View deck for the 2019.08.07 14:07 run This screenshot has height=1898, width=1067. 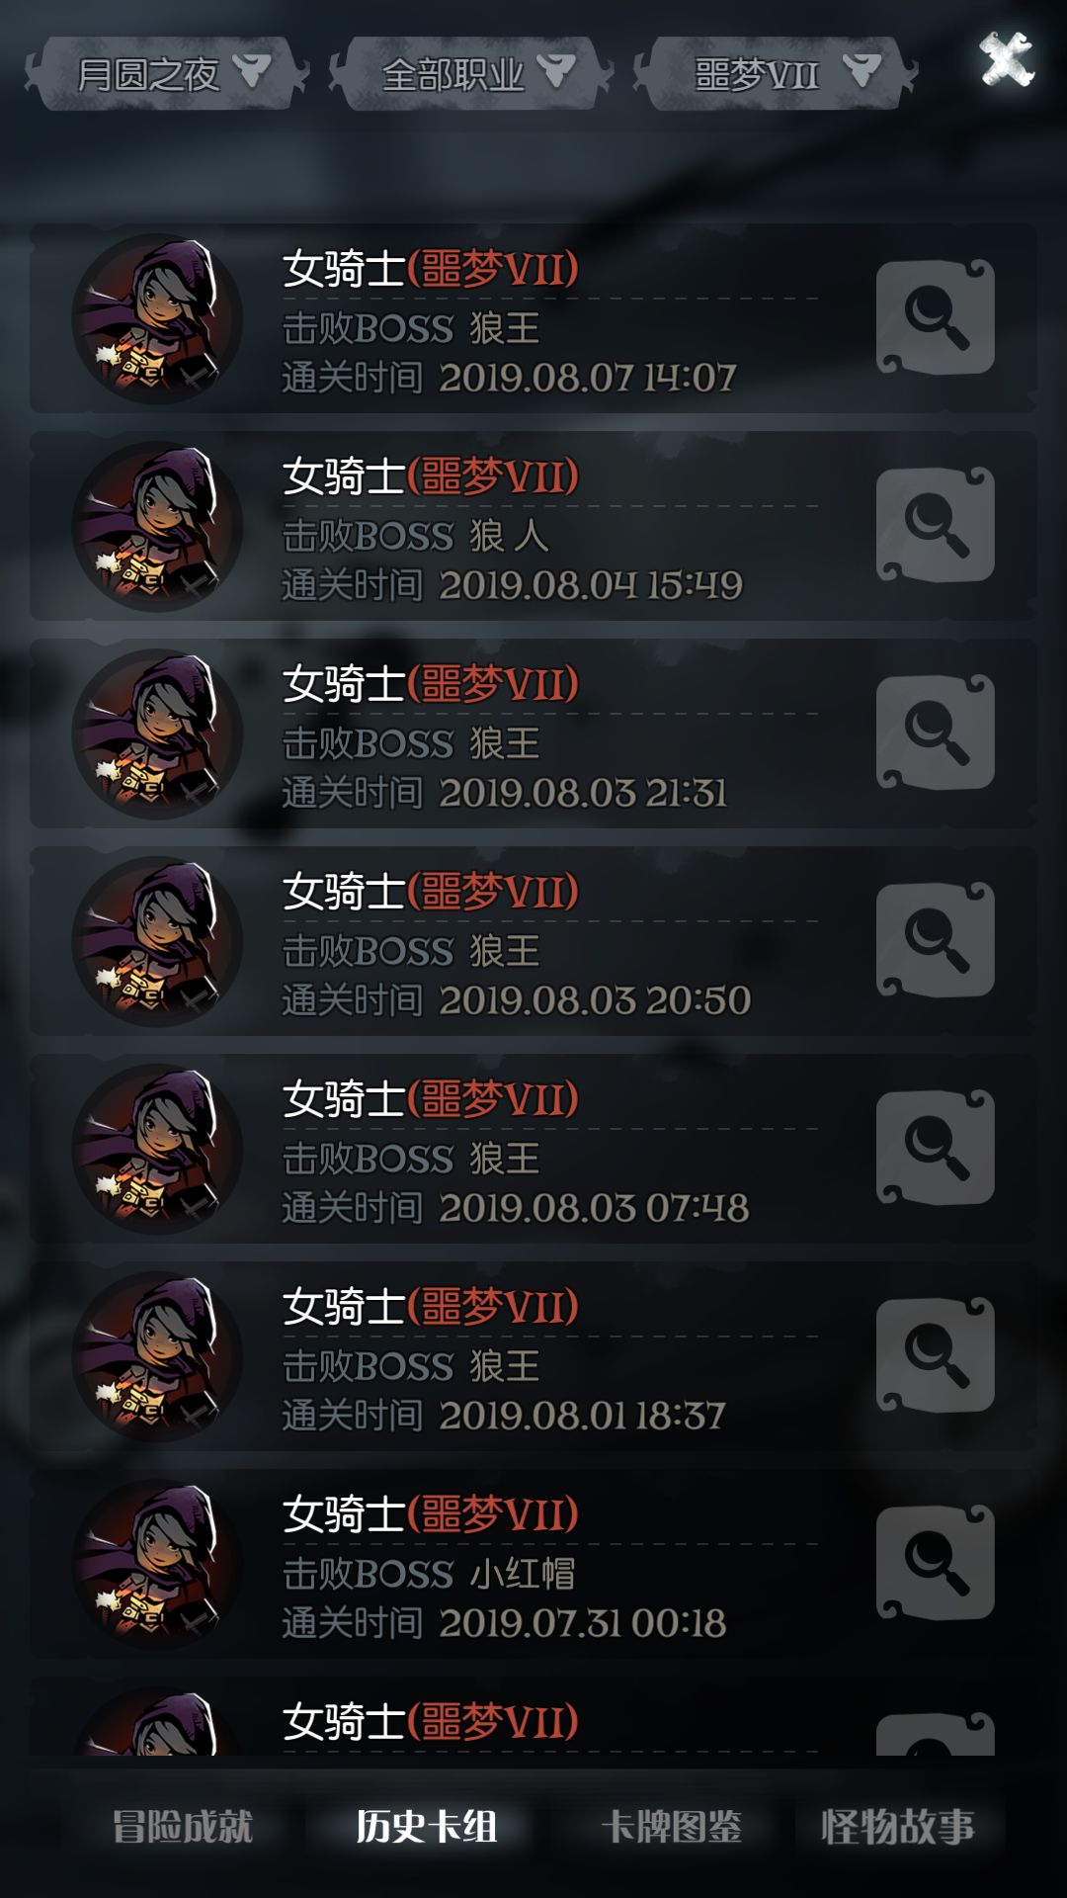[x=935, y=317]
